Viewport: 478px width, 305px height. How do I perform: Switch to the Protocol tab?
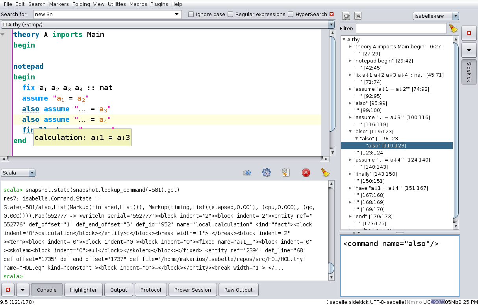[x=151, y=290]
